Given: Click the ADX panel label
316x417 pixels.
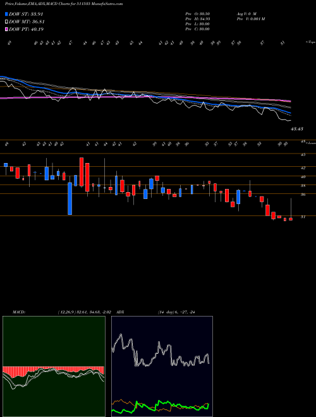Looking at the screenshot, I should click(x=120, y=312).
